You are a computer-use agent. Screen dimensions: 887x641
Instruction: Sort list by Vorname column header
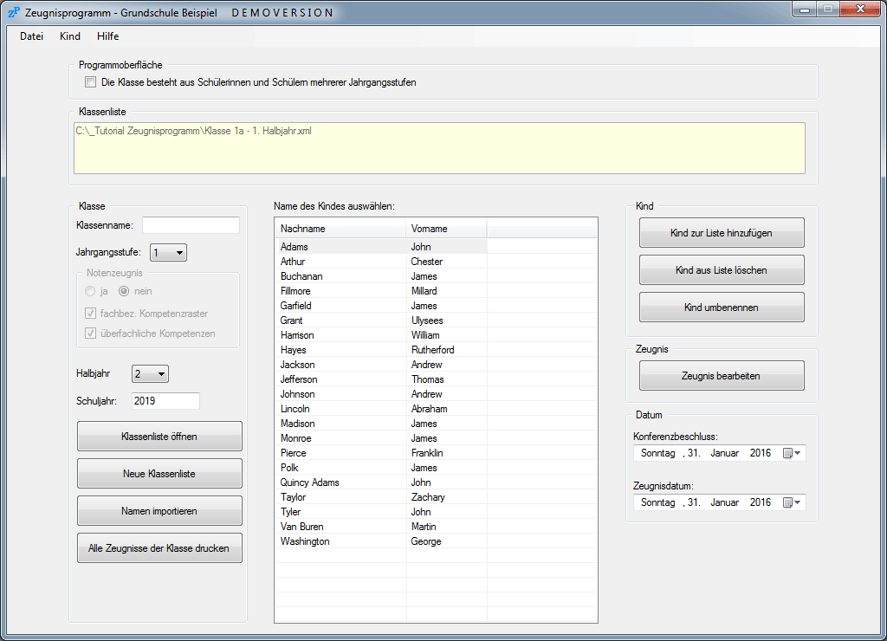(446, 229)
